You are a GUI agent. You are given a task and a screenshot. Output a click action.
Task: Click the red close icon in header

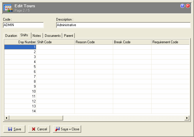coord(188,6)
